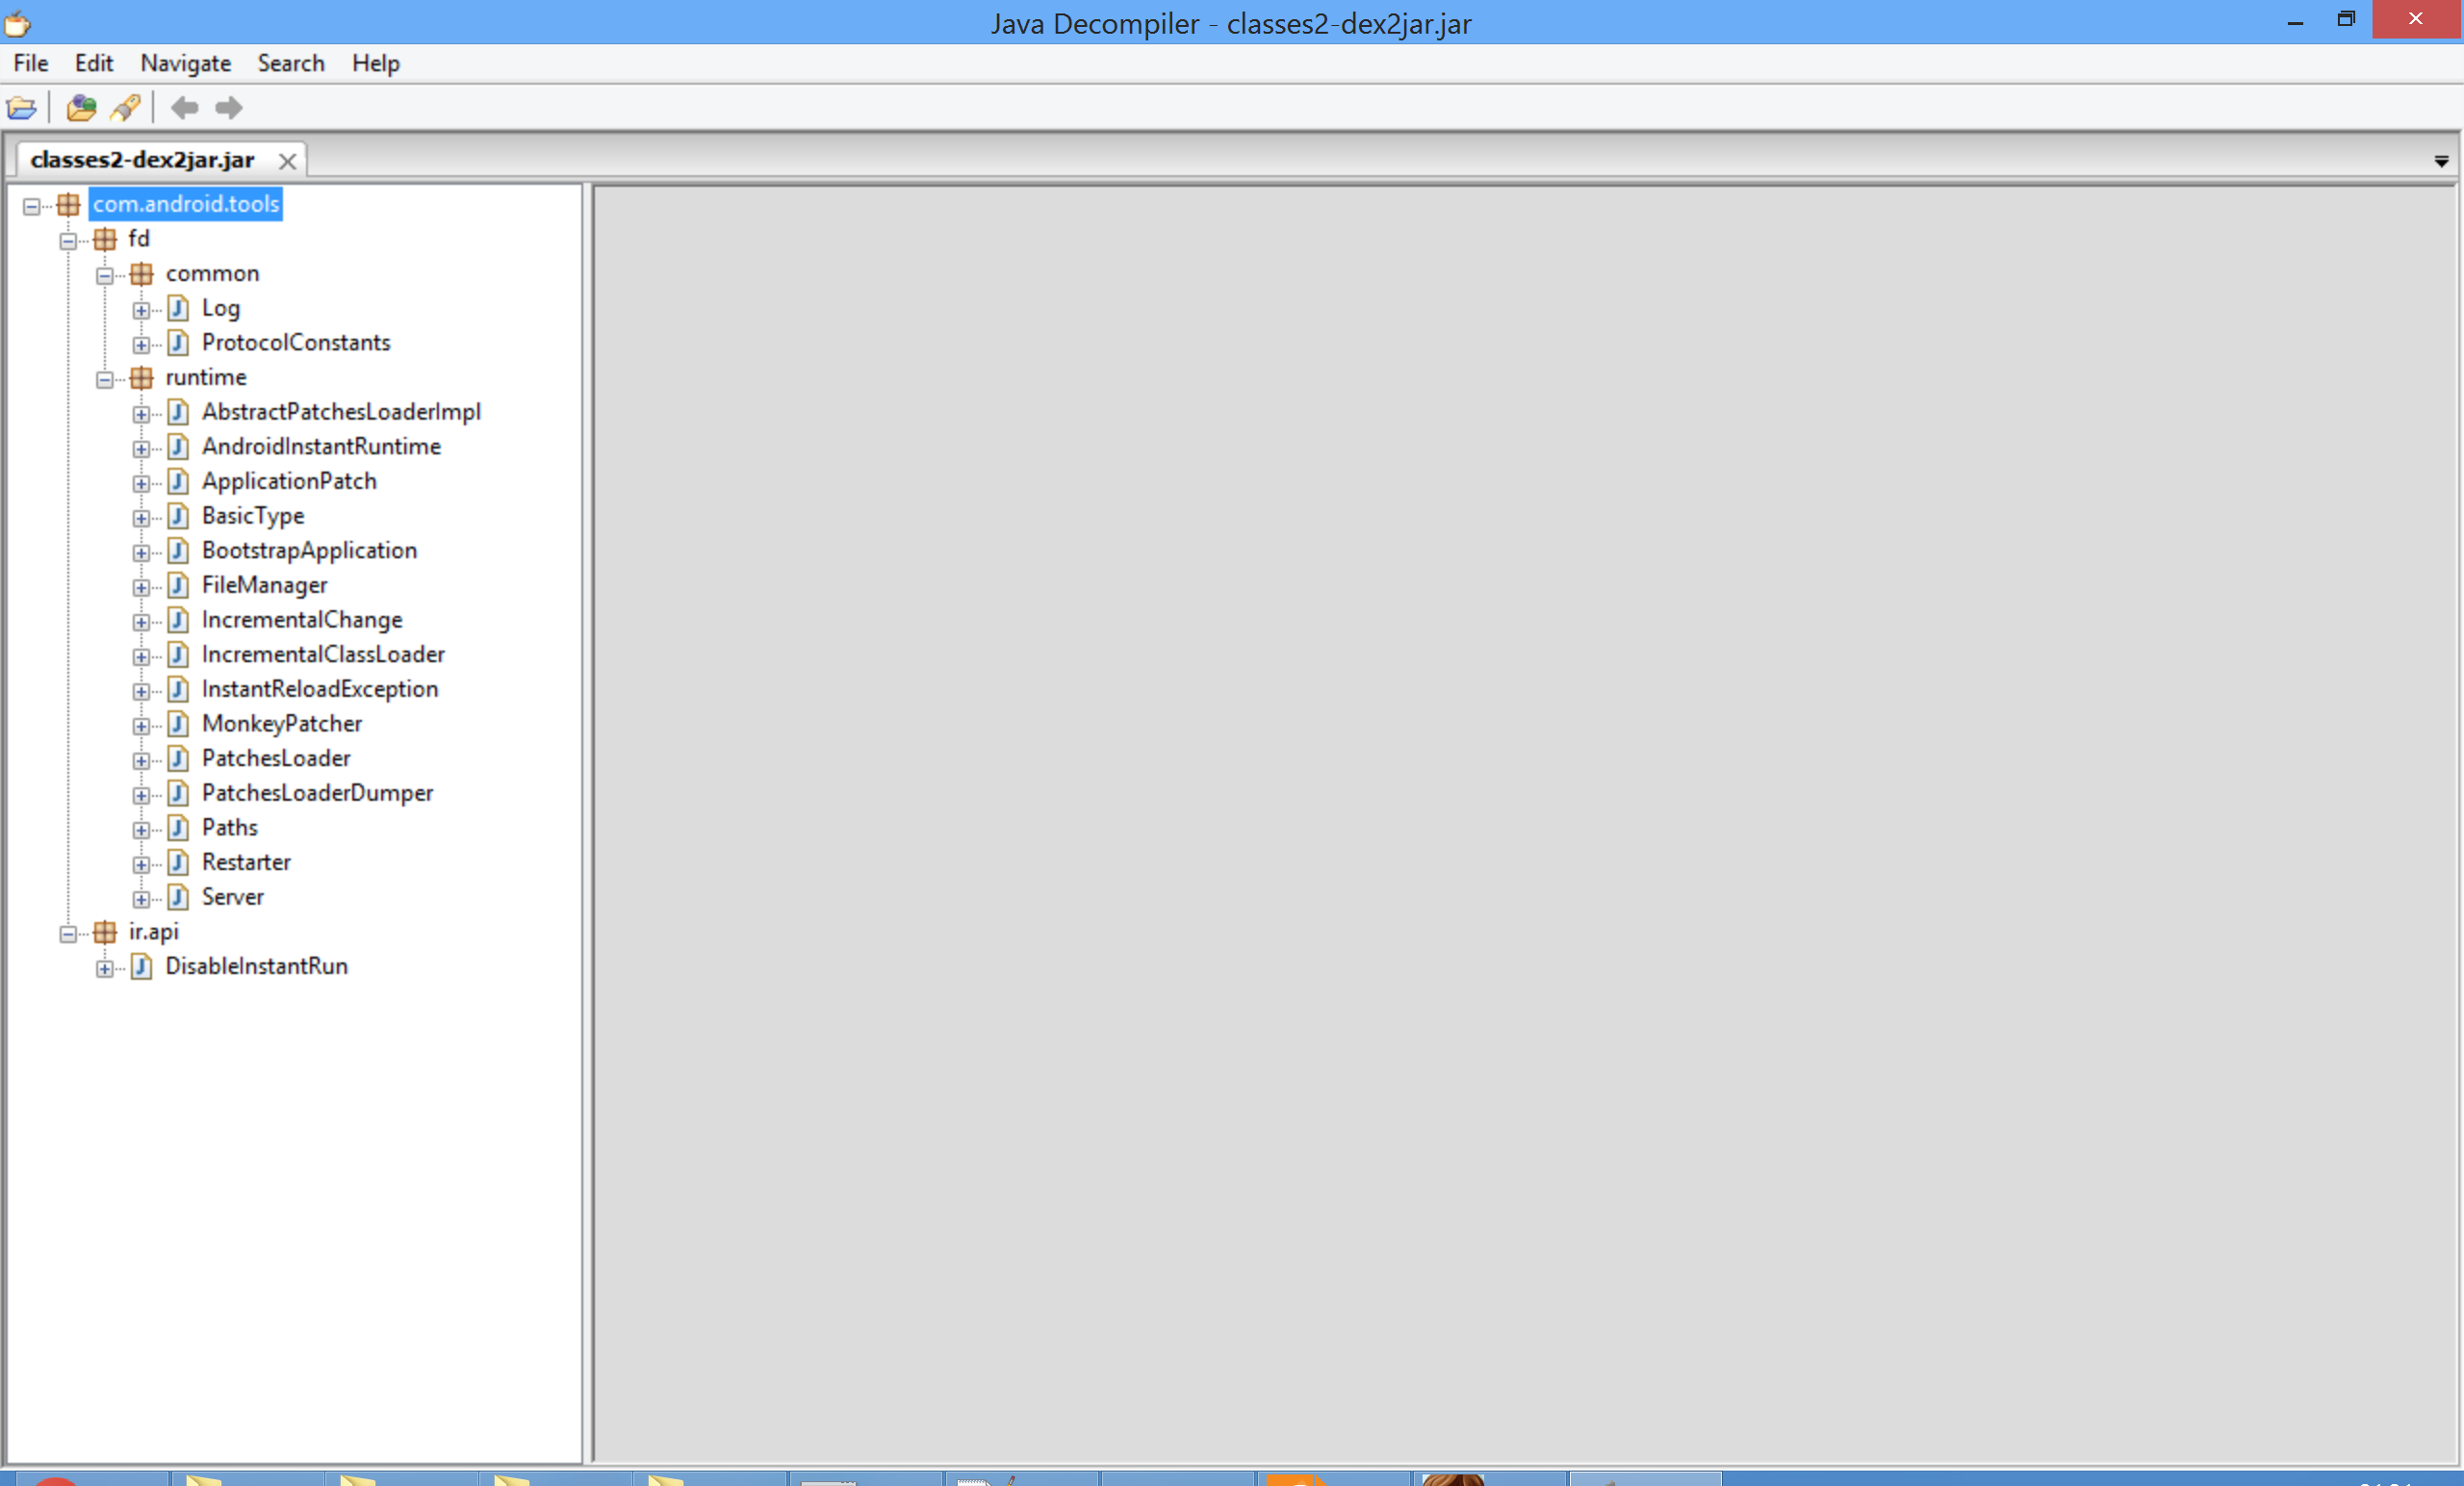Select the Restarter tree item
The width and height of the screenshot is (2464, 1486).
pyautogui.click(x=246, y=863)
